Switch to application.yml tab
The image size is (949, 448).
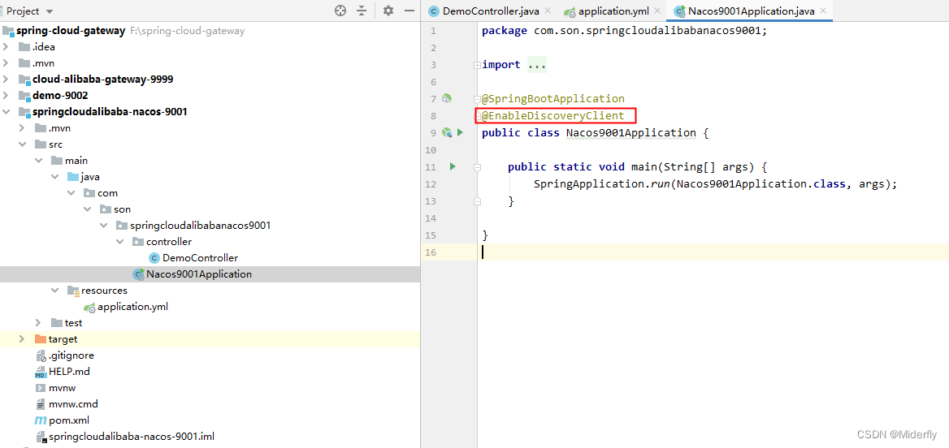606,11
